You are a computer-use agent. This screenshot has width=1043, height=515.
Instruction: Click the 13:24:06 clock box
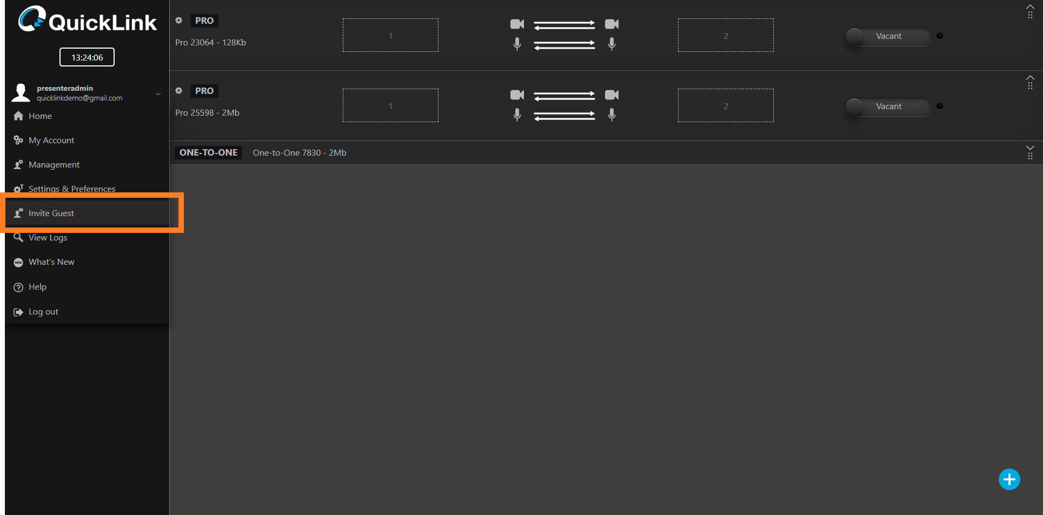click(87, 57)
